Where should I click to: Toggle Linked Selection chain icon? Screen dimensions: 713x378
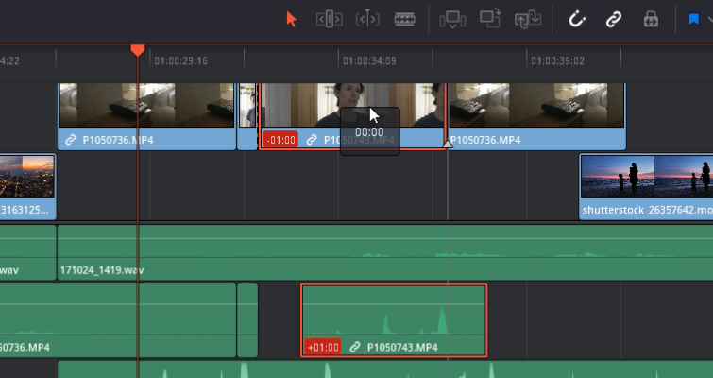point(614,20)
